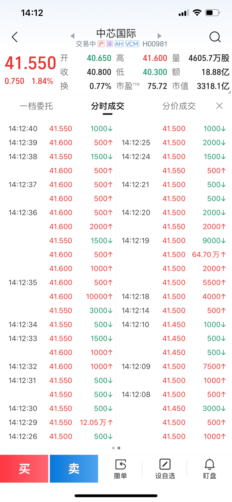Select the 分时成交 tab
Image resolution: width=232 pixels, height=502 pixels.
click(108, 106)
